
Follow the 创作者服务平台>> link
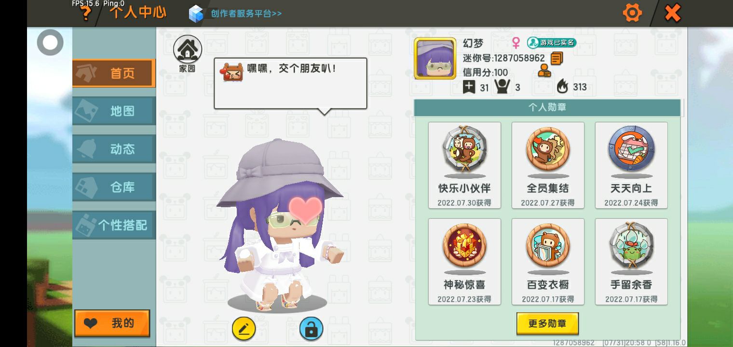point(246,13)
